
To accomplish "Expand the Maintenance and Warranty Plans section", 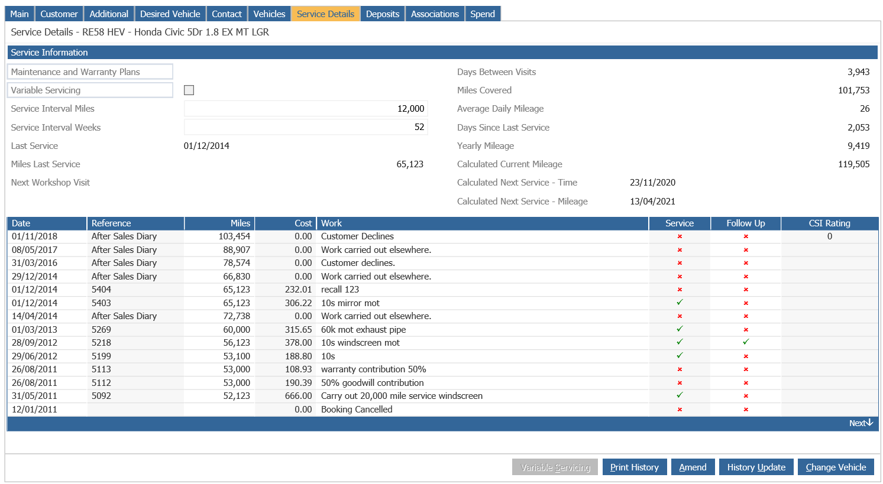I will (x=90, y=71).
